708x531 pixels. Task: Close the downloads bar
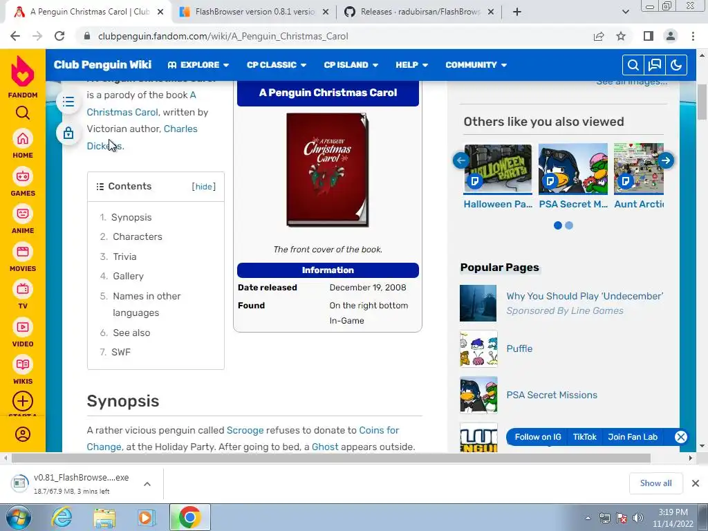(696, 483)
